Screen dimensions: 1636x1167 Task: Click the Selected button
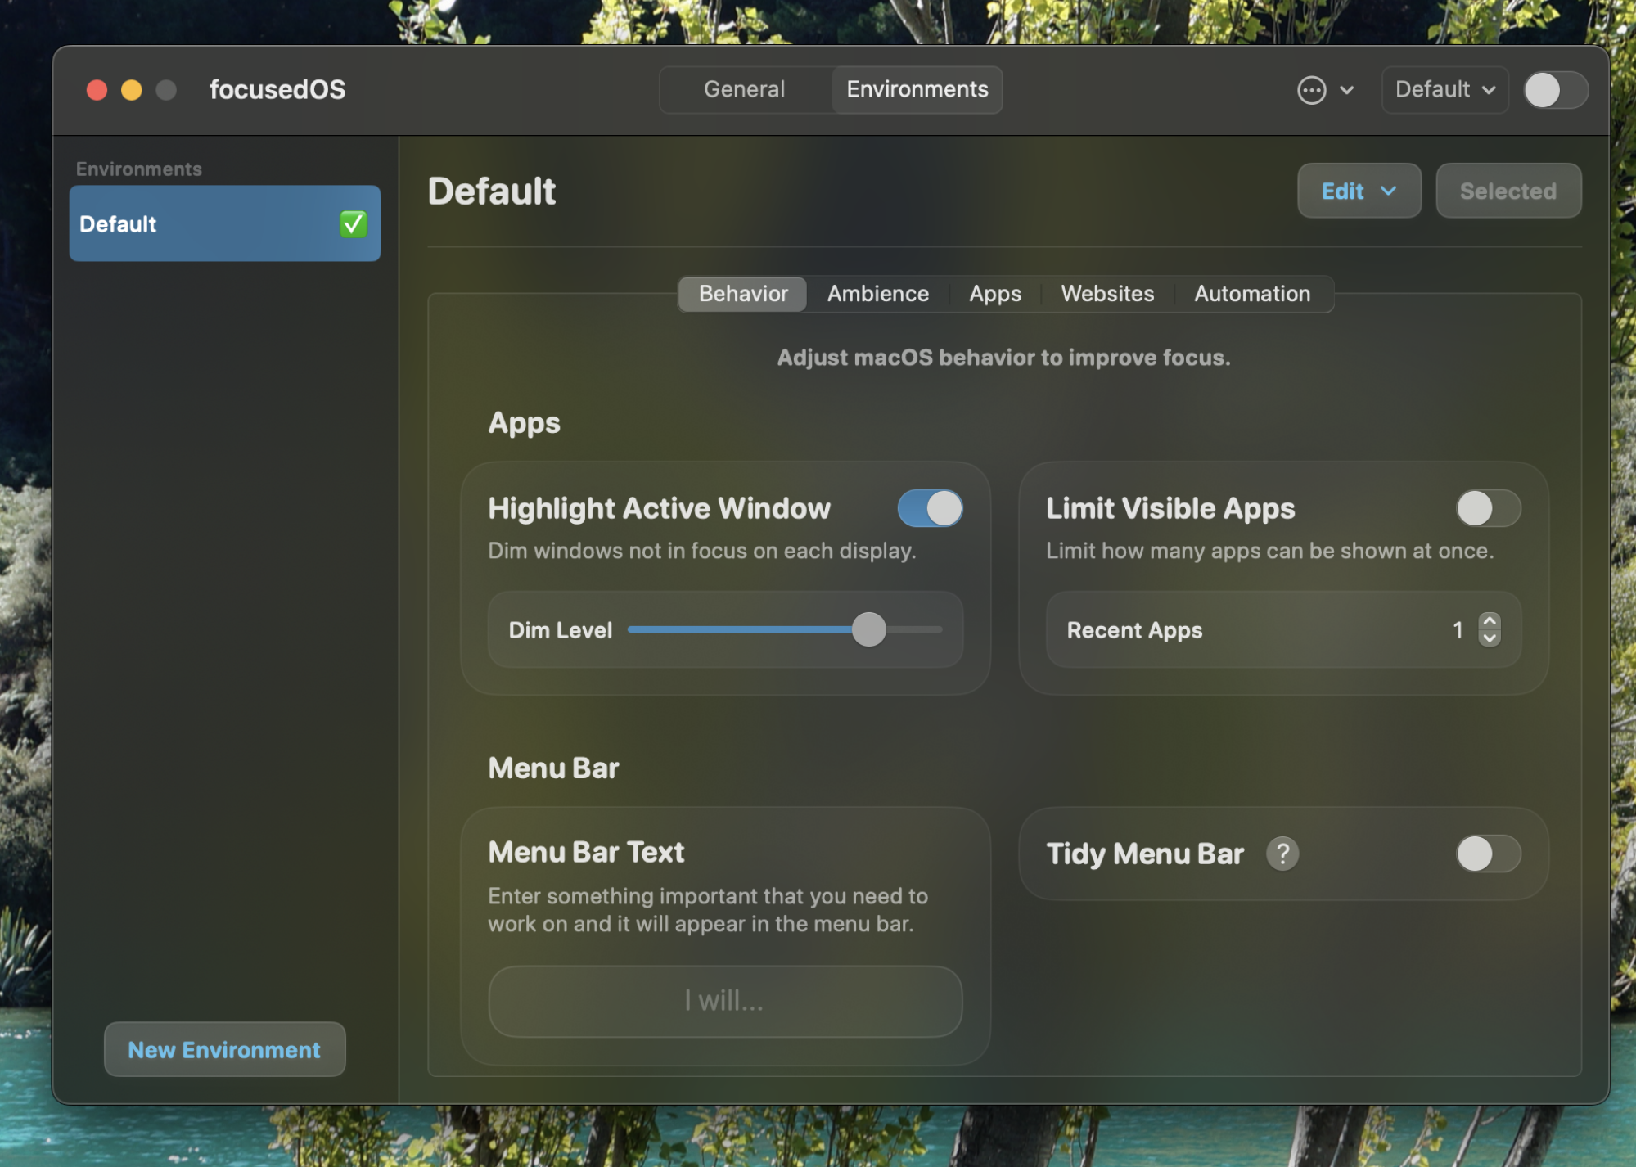click(x=1508, y=191)
